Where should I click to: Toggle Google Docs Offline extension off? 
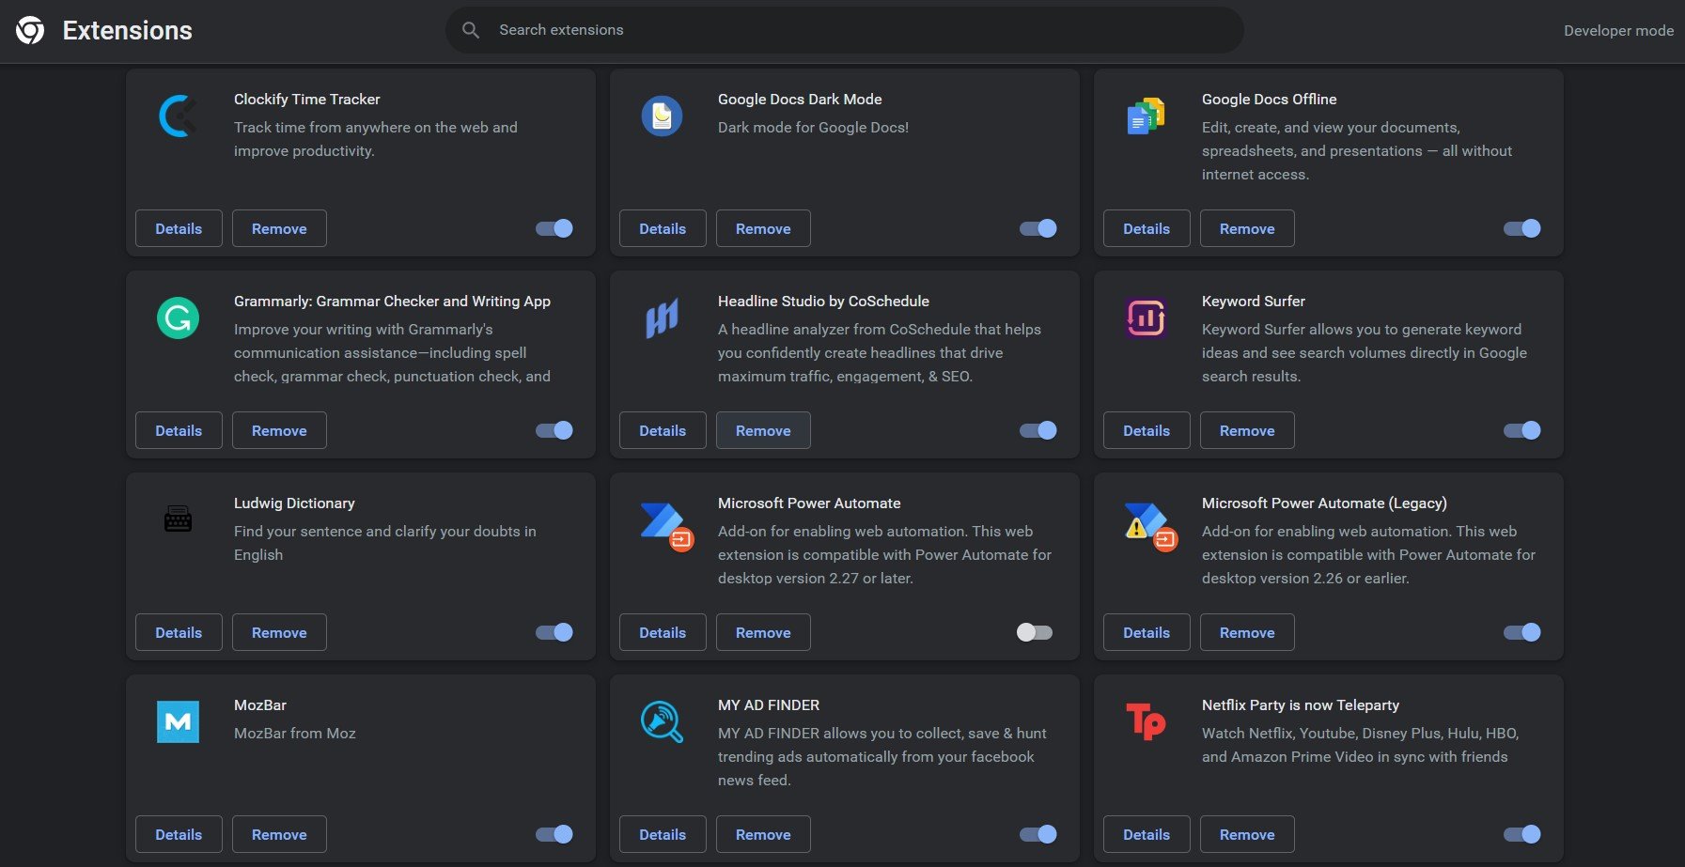tap(1522, 228)
